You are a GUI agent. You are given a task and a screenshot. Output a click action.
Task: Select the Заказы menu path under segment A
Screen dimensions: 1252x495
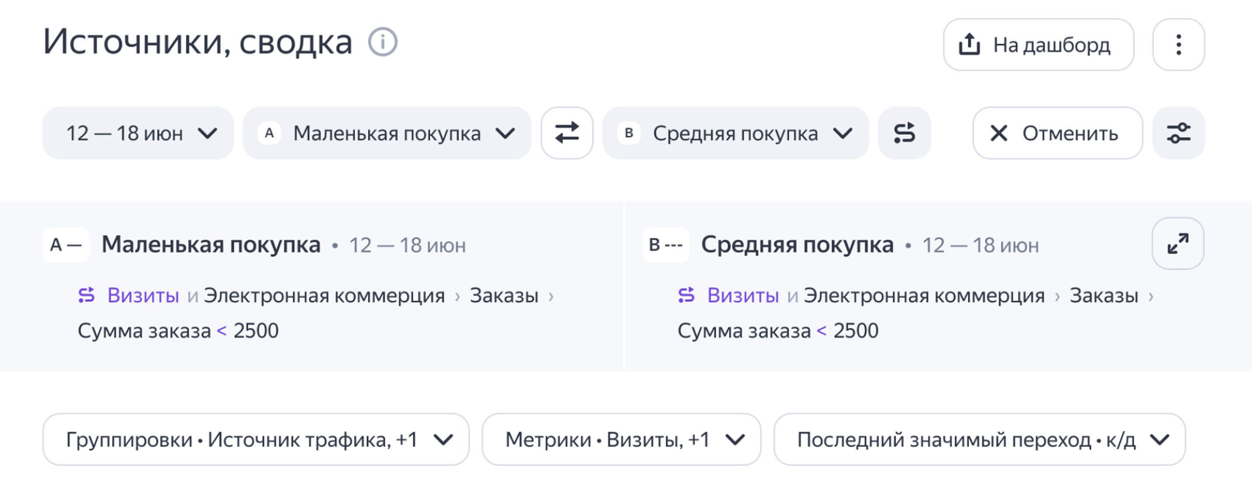tap(504, 294)
